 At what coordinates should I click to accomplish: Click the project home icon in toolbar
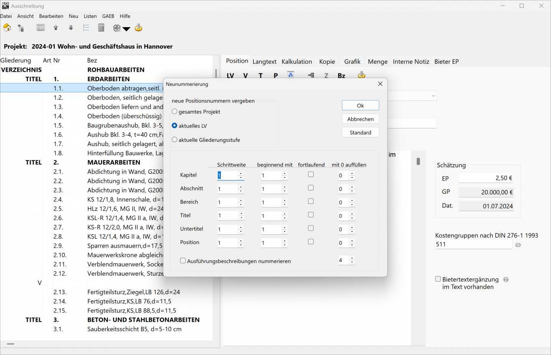click(x=7, y=28)
